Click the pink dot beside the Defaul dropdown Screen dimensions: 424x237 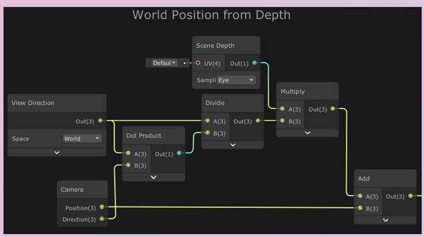tap(185, 63)
